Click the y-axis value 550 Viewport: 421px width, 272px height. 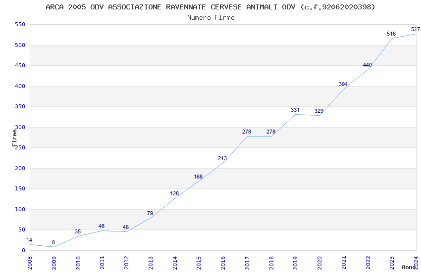click(20, 24)
